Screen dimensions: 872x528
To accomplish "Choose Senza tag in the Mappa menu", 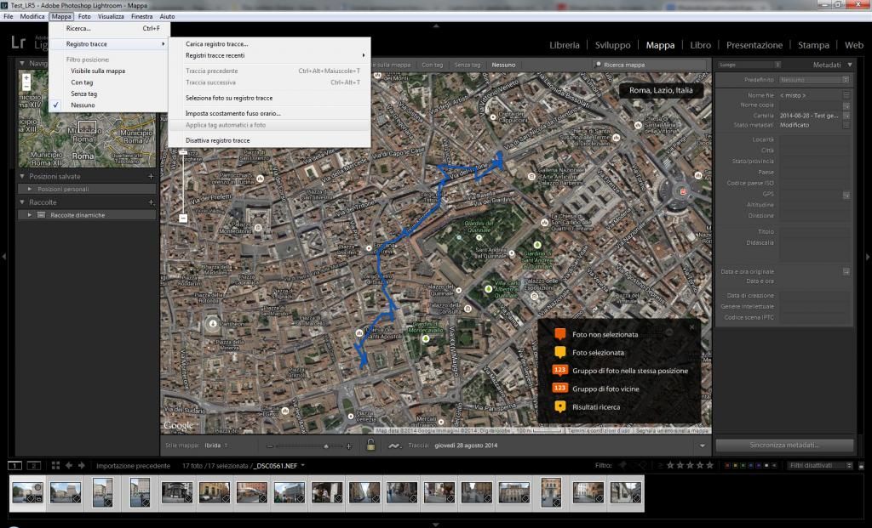I will pos(84,94).
